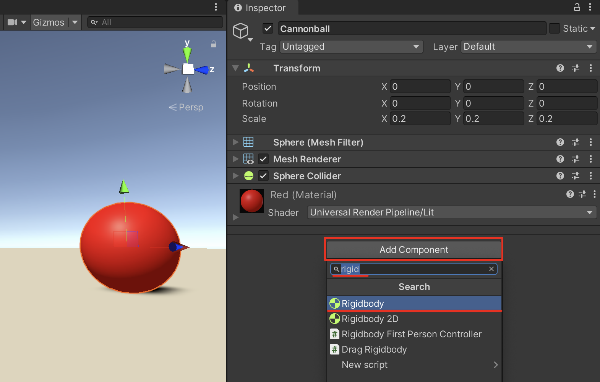Click the scene camera settings icon
Screen dimensions: 600x382
pos(13,22)
